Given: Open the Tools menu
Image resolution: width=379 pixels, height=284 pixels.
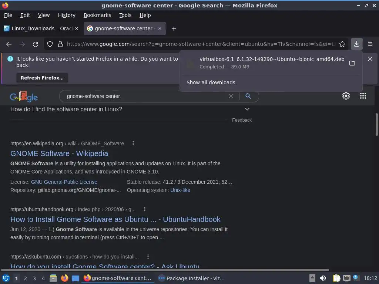Looking at the screenshot, I should 125,15.
